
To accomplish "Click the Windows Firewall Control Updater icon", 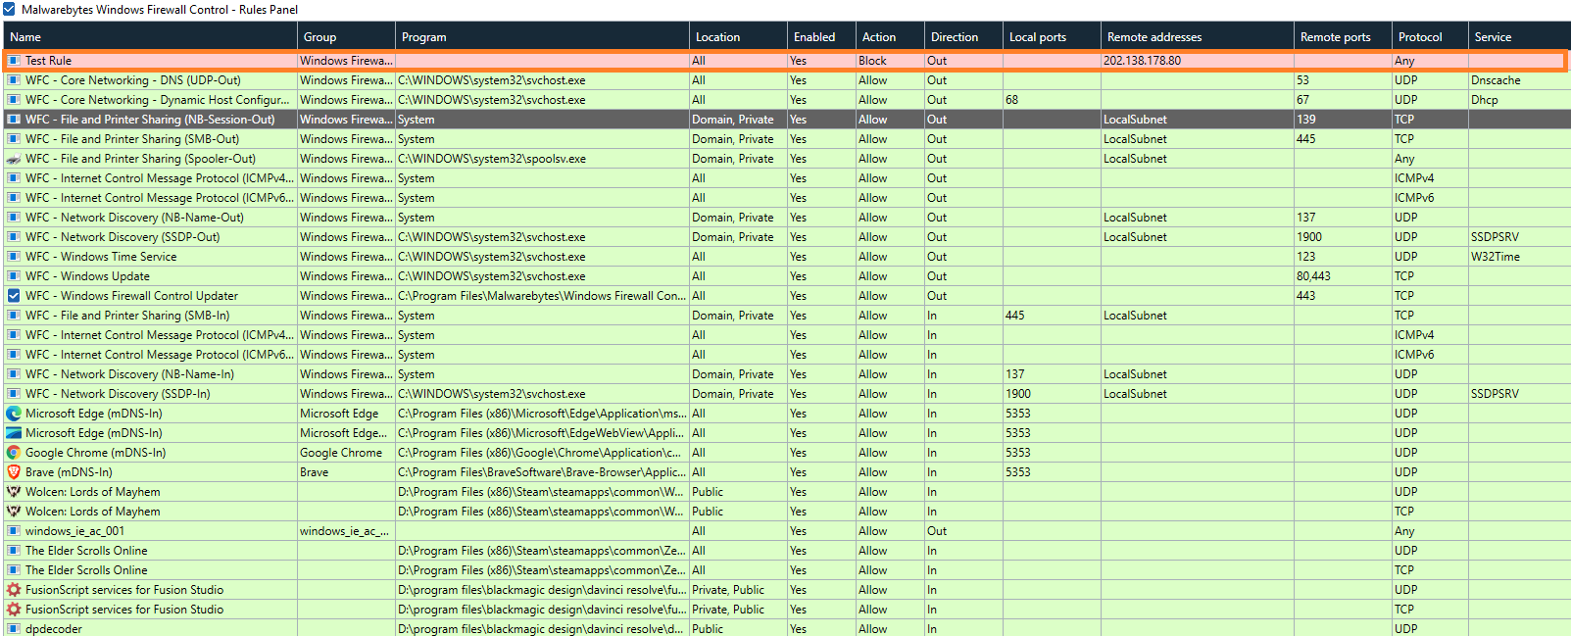I will 14,296.
